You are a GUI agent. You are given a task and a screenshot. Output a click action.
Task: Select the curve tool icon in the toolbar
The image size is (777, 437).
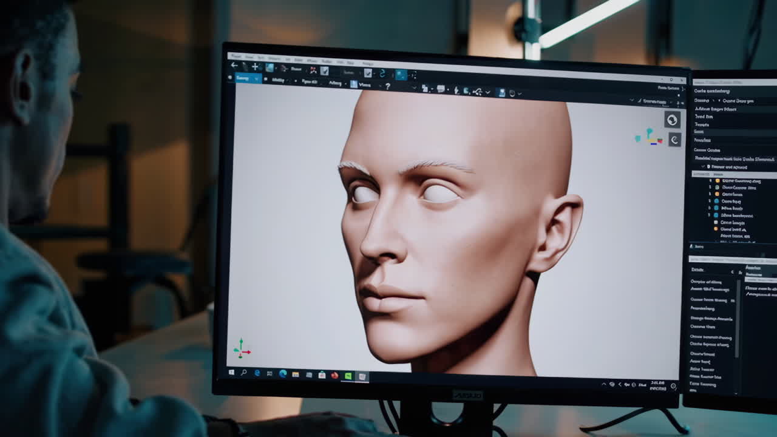381,73
